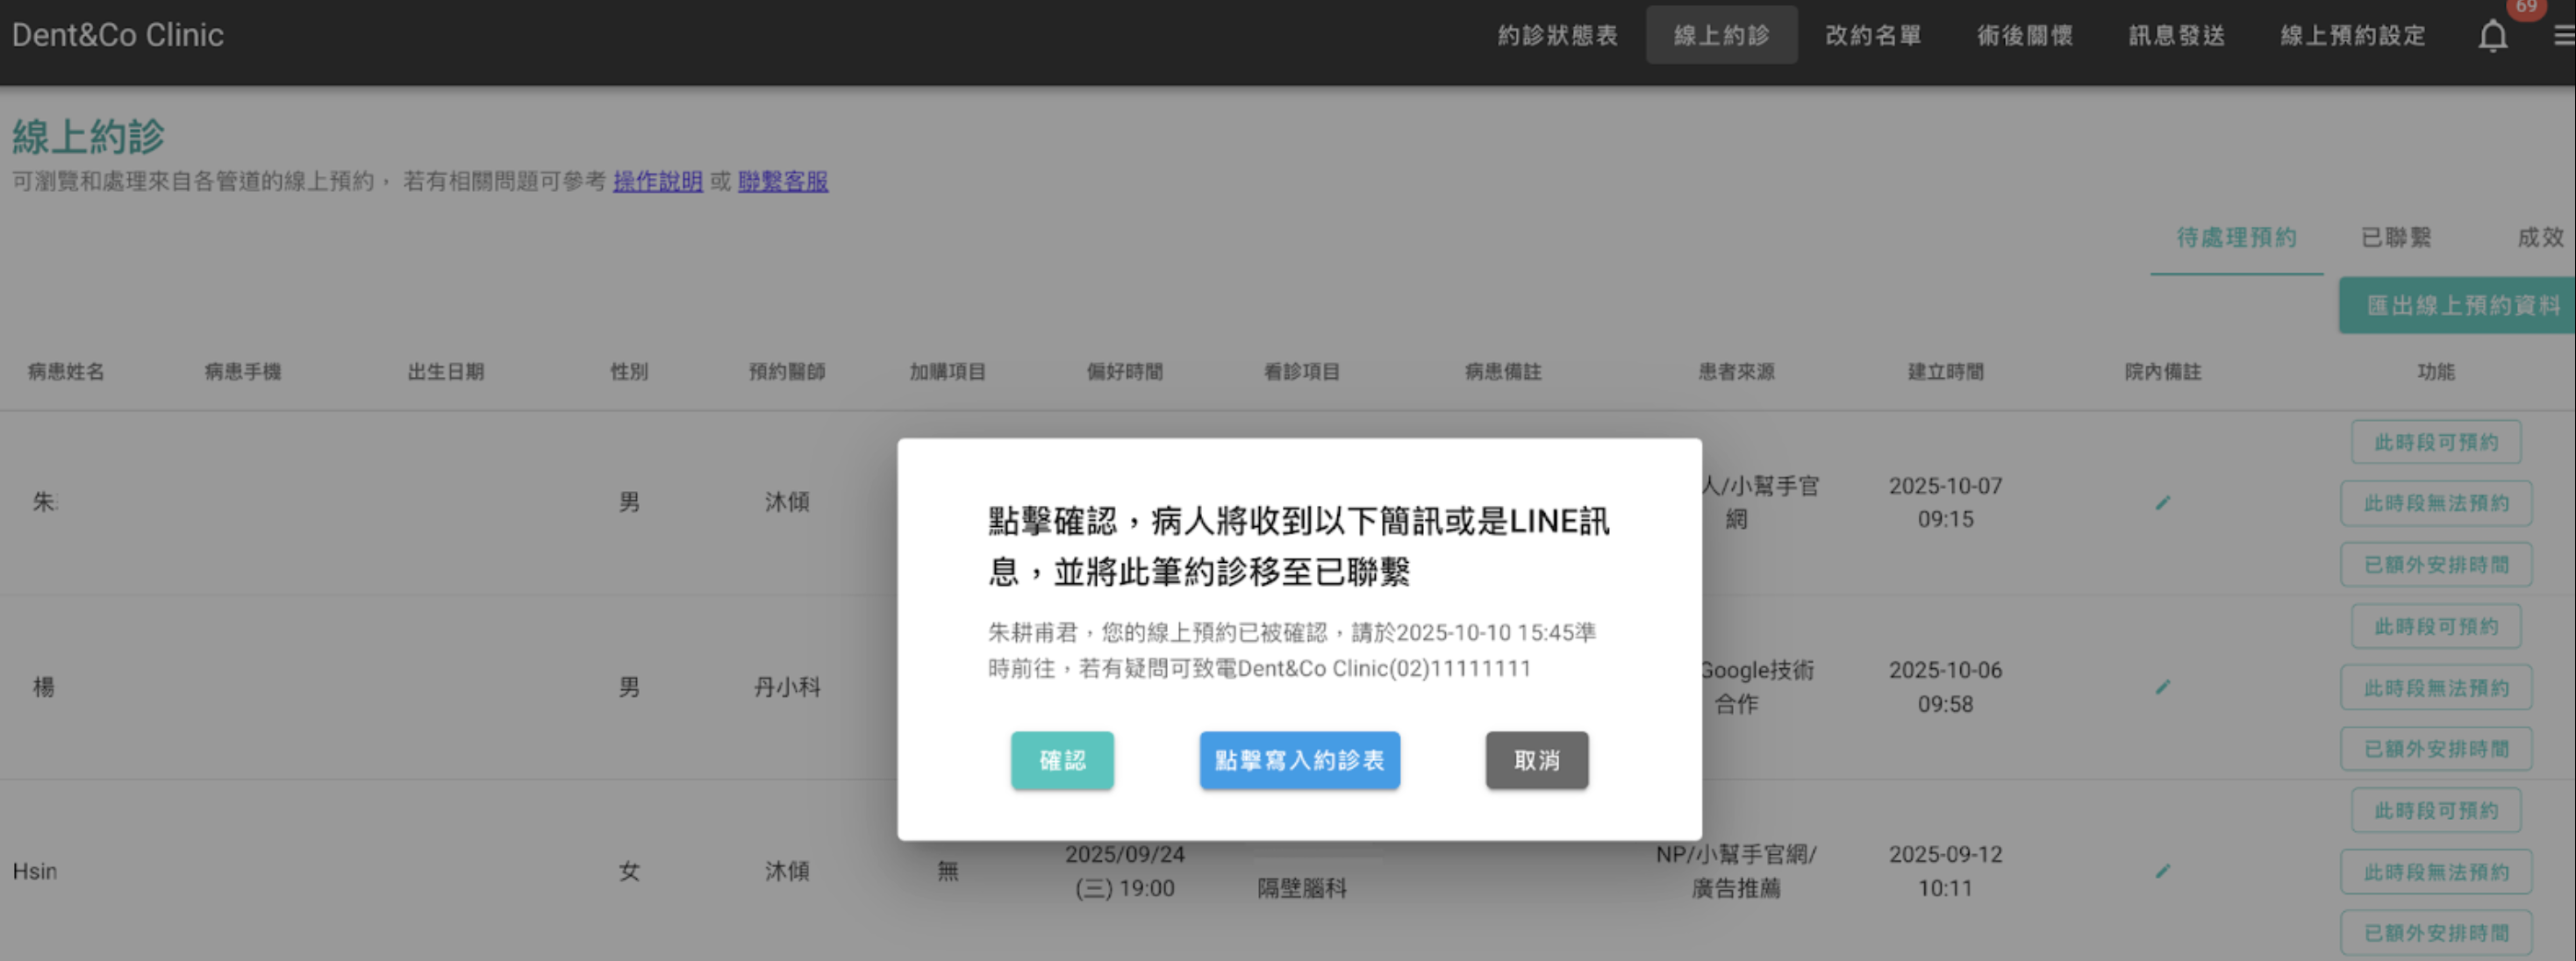Open 改約名單 from the navigation bar

click(x=1875, y=35)
